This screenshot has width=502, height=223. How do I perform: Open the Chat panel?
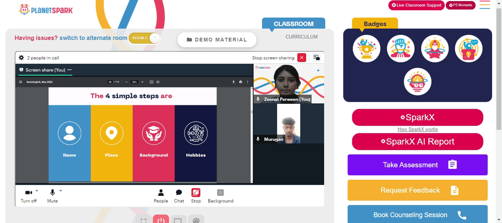179,196
